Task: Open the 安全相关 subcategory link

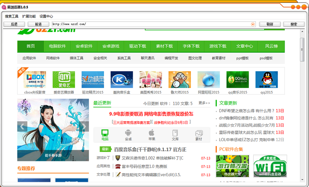Action: tap(100, 58)
